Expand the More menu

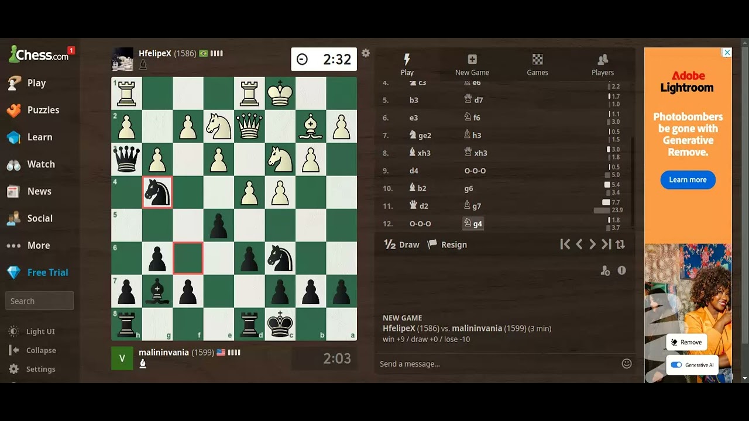40,246
